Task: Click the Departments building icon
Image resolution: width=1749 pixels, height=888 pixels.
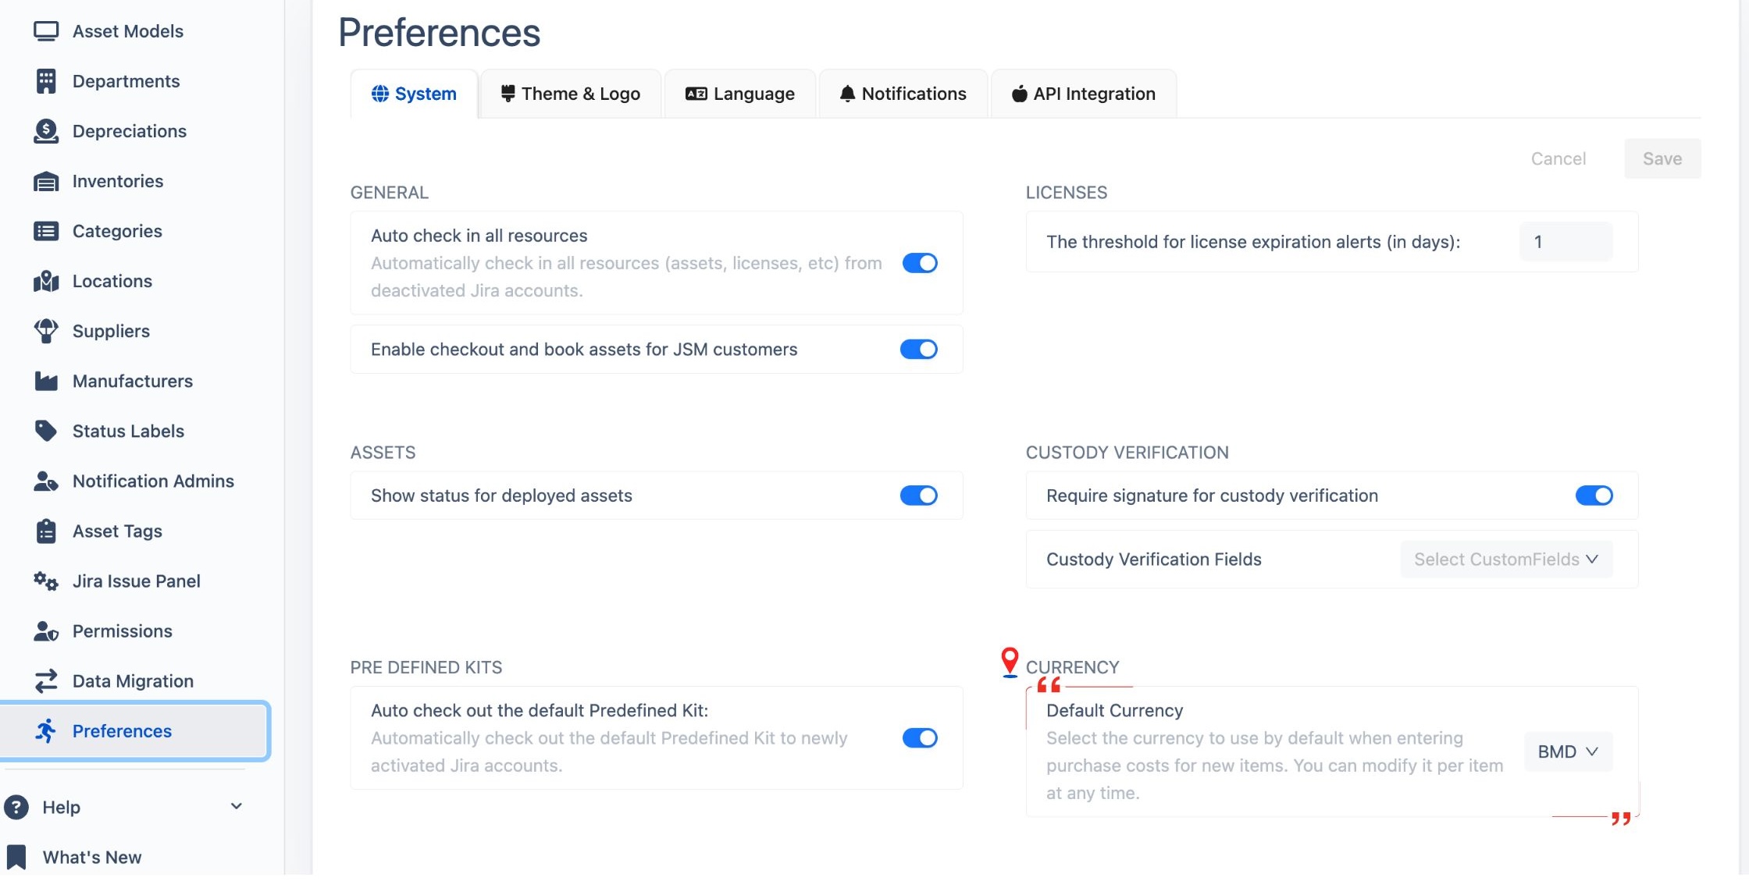Action: [46, 81]
